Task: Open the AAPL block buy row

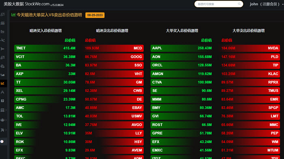Action: pyautogui.click(x=181, y=48)
